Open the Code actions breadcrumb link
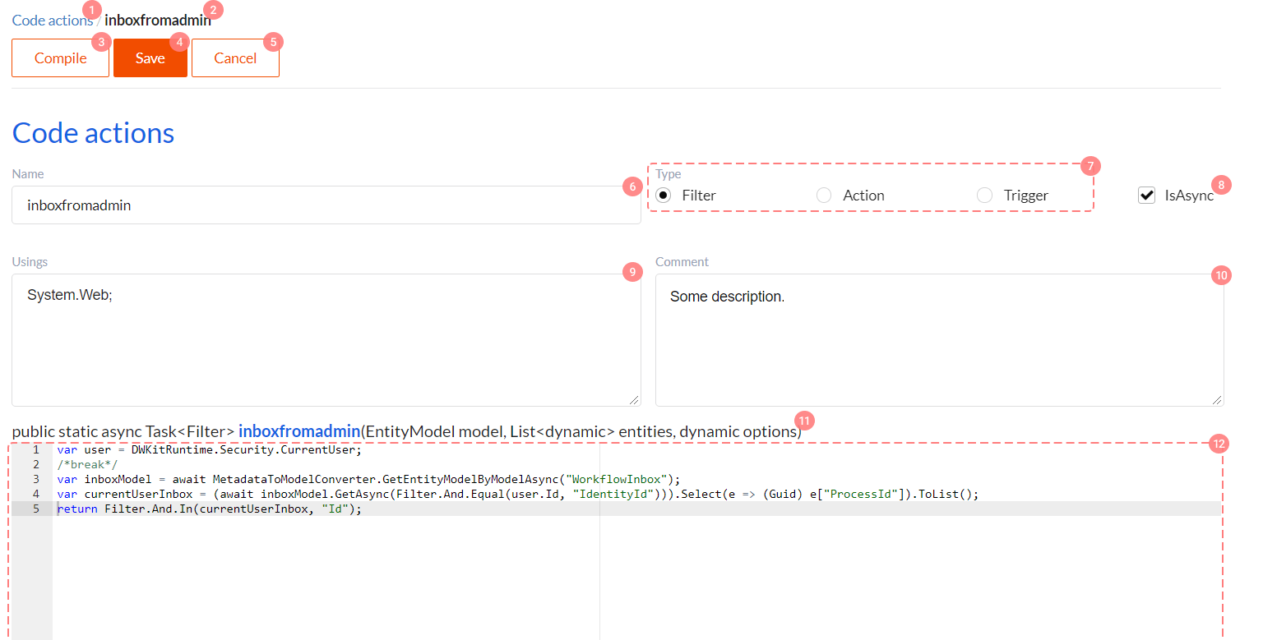The width and height of the screenshot is (1263, 640). (52, 21)
